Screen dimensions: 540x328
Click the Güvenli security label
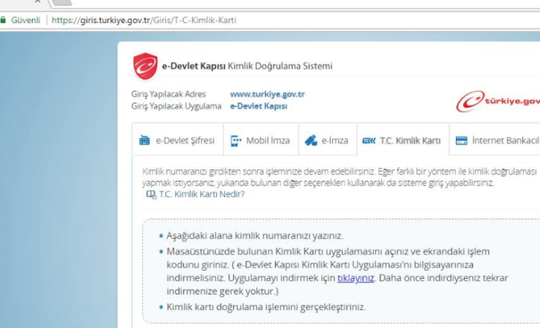pos(25,20)
